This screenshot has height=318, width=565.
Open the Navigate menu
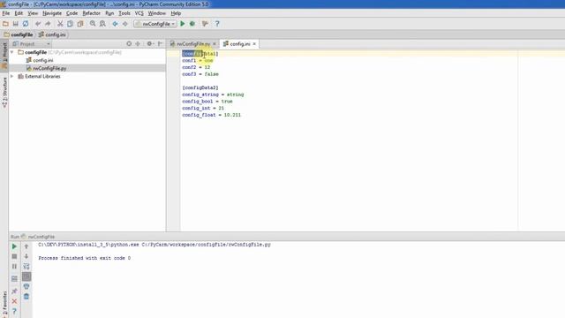pos(52,13)
